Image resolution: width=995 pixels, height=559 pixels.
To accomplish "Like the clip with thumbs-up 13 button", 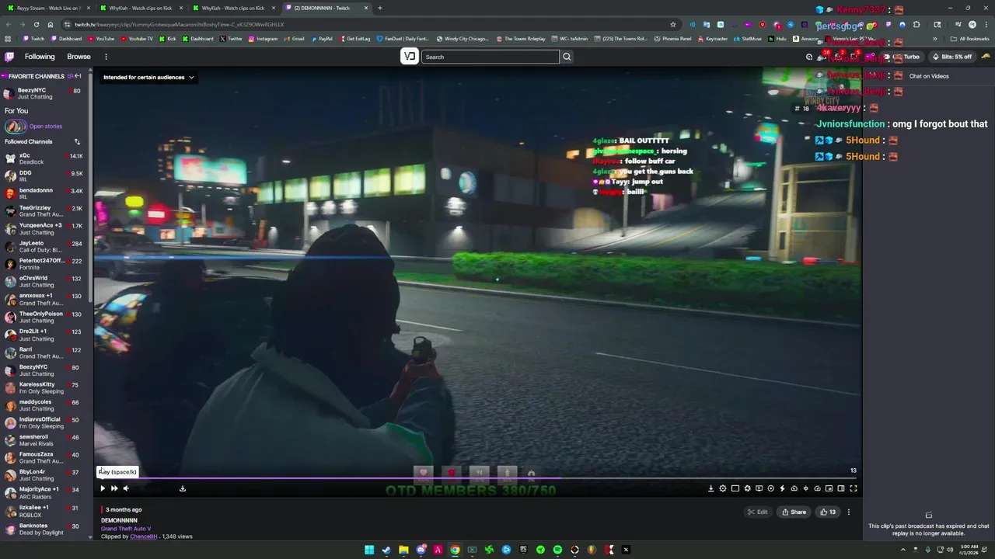I will click(x=828, y=512).
